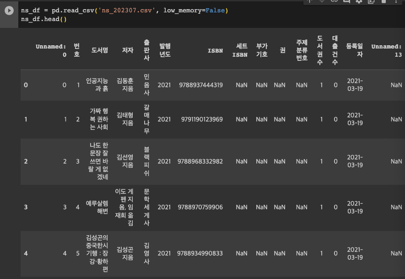405x279 pixels.
Task: Click date 2021-03-19 in 문학세계사 row
Action: pos(355,207)
